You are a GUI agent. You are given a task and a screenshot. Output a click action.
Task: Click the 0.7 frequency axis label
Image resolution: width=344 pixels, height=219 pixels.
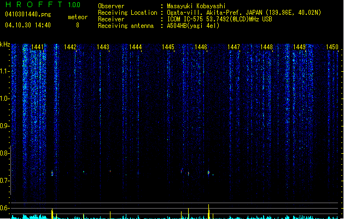(x=4, y=181)
